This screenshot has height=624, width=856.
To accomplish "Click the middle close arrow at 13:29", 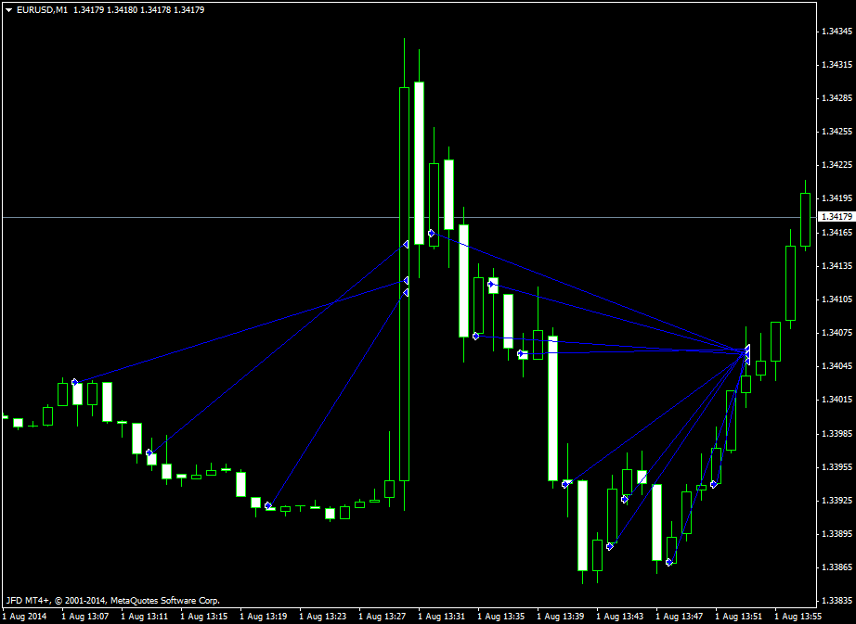I will (x=406, y=280).
